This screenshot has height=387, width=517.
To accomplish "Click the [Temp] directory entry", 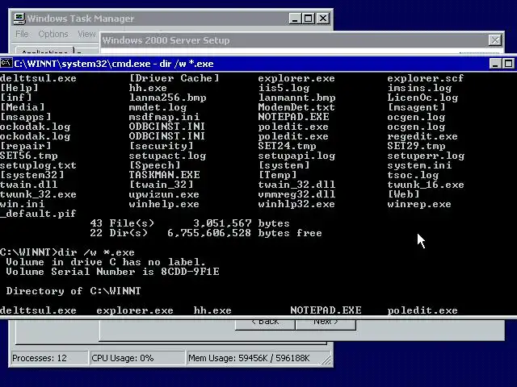I will [277, 175].
